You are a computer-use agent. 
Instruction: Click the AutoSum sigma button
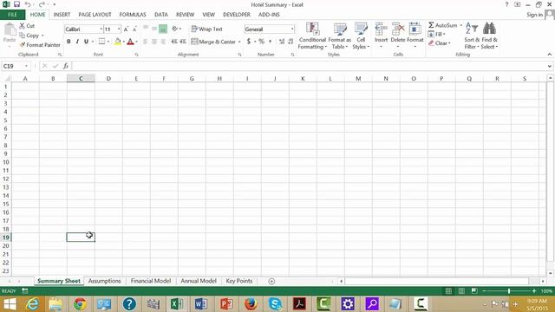[x=442, y=25]
